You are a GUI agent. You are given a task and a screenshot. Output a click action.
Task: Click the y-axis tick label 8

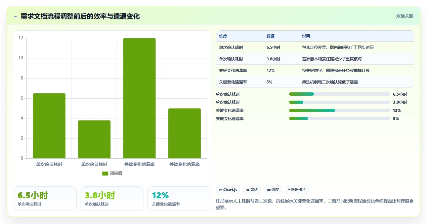click(x=22, y=78)
